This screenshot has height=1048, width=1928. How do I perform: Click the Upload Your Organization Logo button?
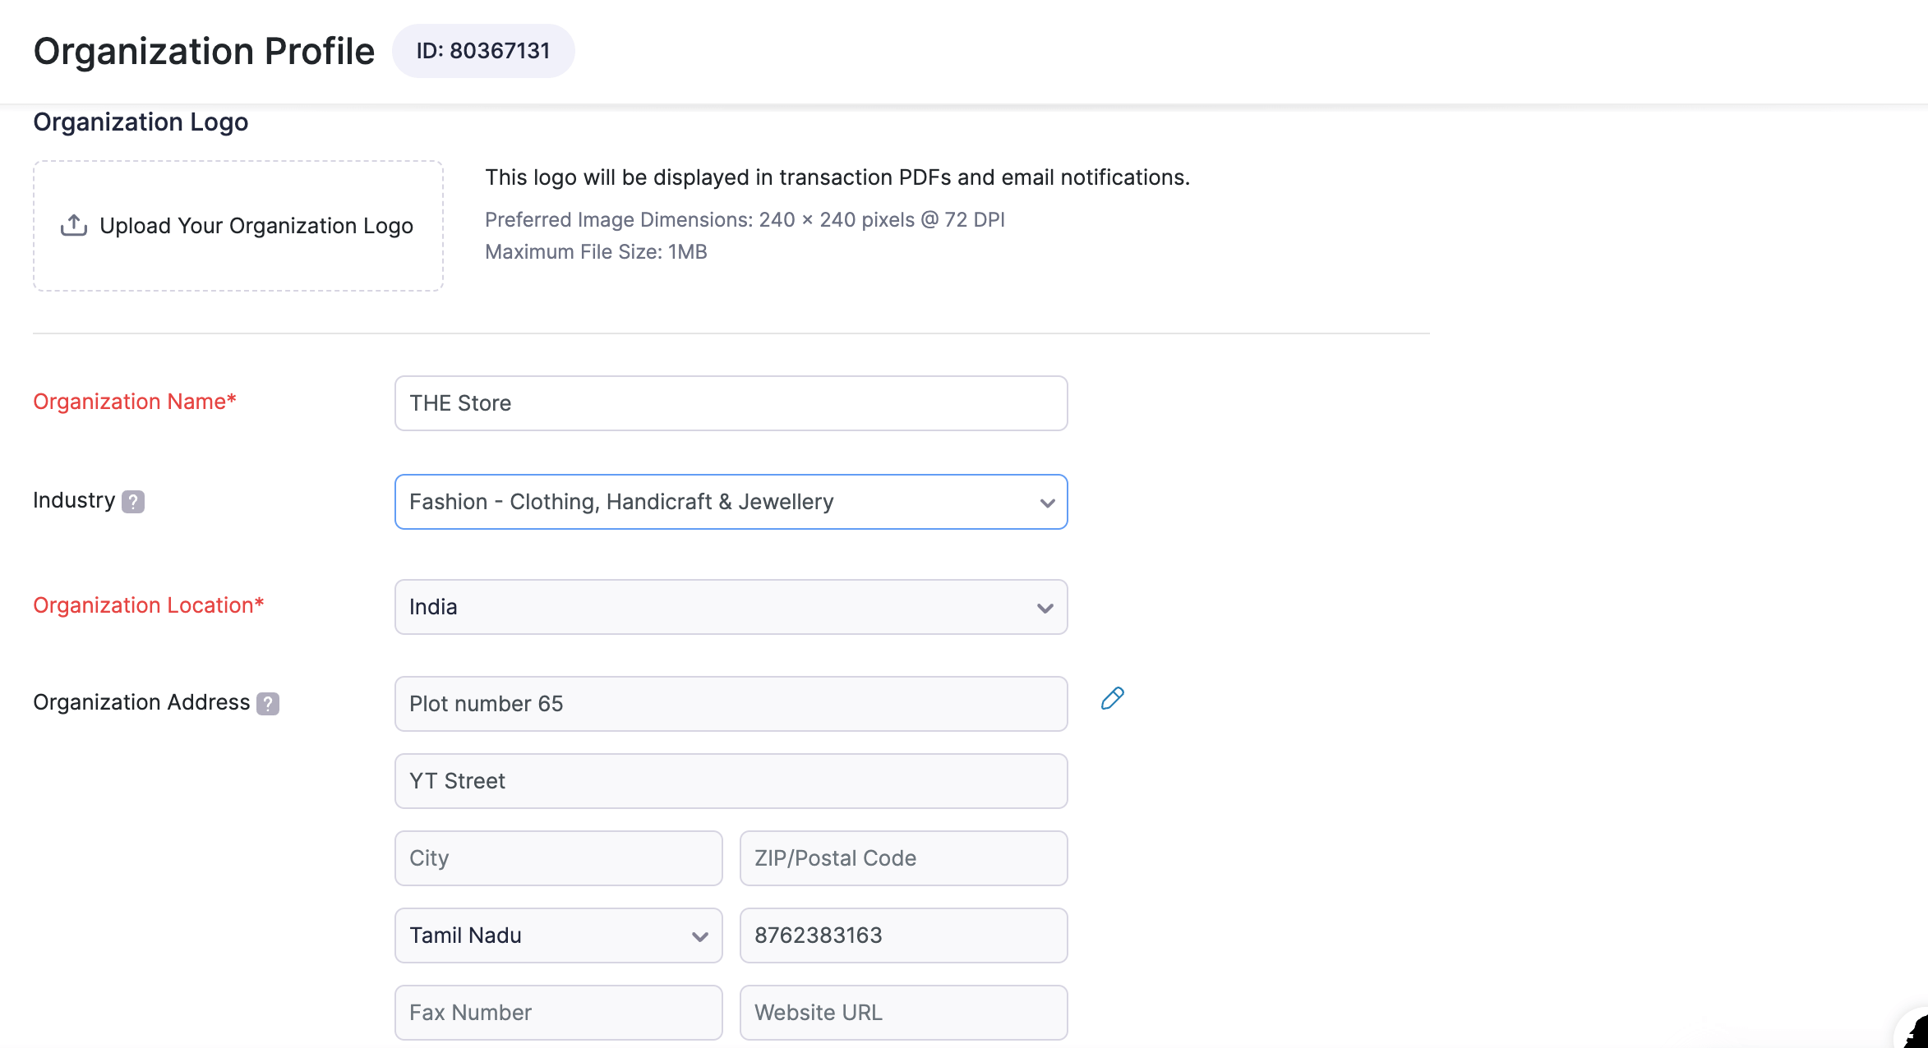[x=239, y=226]
